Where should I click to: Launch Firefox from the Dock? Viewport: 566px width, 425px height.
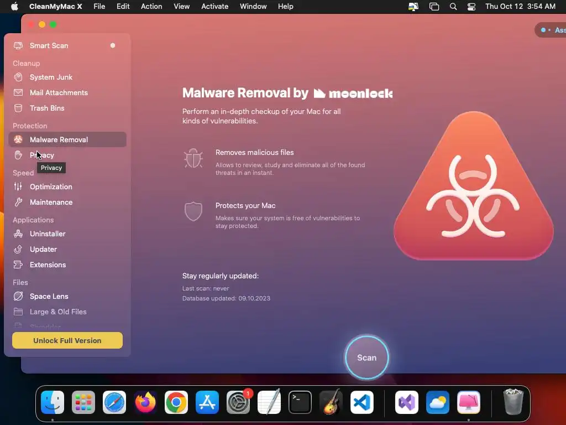pyautogui.click(x=145, y=402)
